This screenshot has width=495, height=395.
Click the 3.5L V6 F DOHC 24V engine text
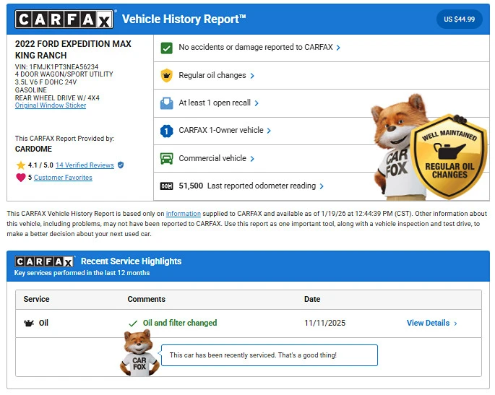(46, 82)
